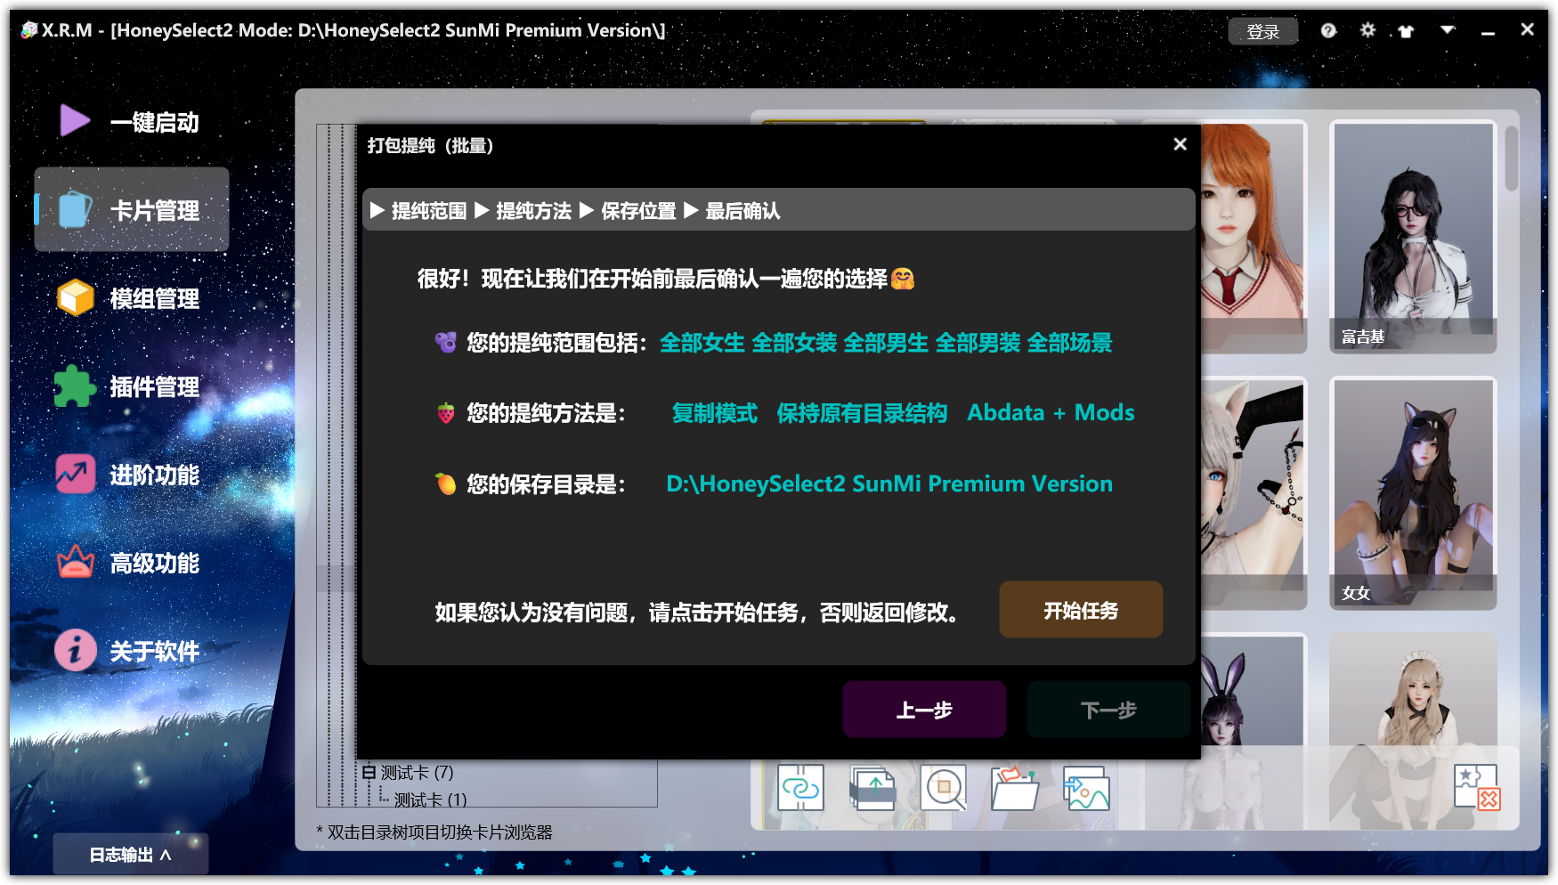The width and height of the screenshot is (1558, 885).
Task: Click the puzzle piece delete icon
Action: coord(1477,788)
